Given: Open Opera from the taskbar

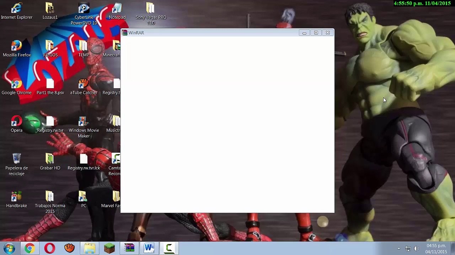Looking at the screenshot, I should pyautogui.click(x=49, y=248).
